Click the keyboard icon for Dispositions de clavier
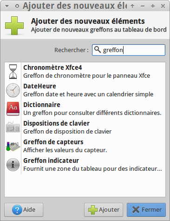Viewport: 170px width, 221px height. [13, 127]
